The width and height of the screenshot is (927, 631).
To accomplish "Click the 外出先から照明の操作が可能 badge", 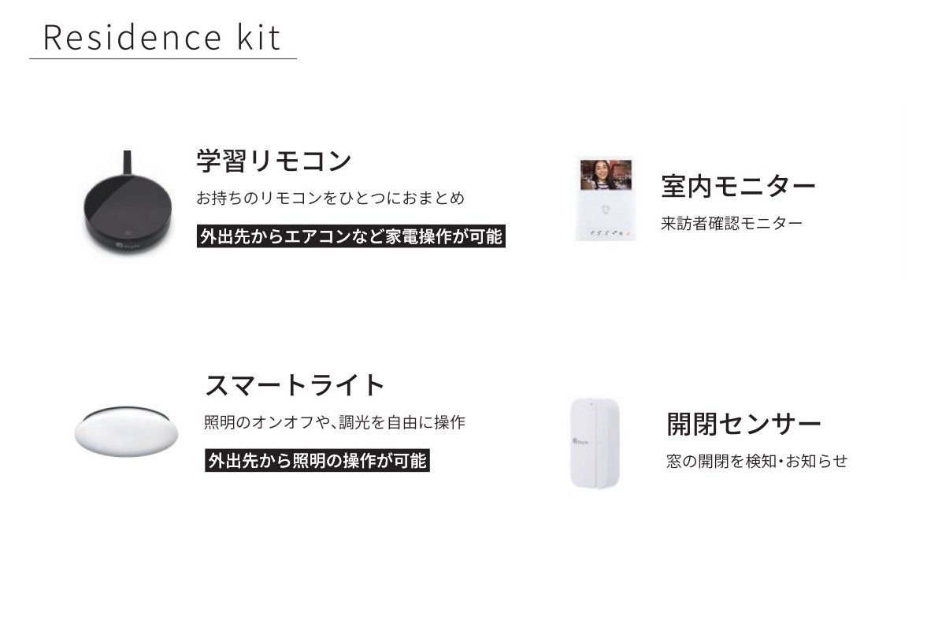I will 317,461.
